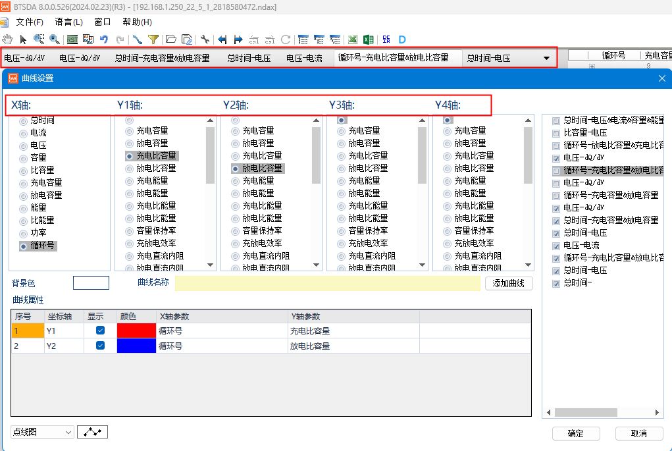Click the first table list layout icon
Screen dimensions: 672x451
click(303, 40)
